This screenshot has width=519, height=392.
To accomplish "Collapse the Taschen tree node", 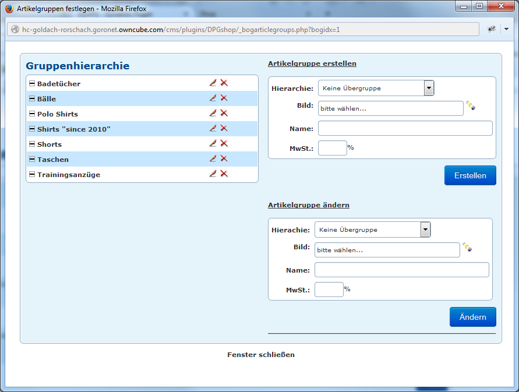I will tap(32, 159).
